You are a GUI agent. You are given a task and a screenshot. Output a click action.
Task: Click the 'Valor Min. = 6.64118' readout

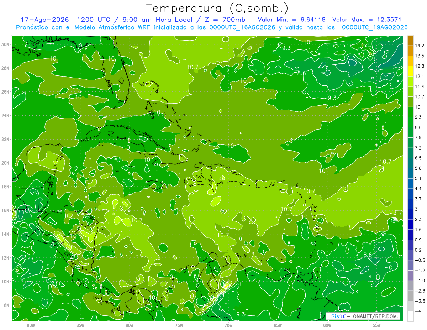tap(292, 20)
